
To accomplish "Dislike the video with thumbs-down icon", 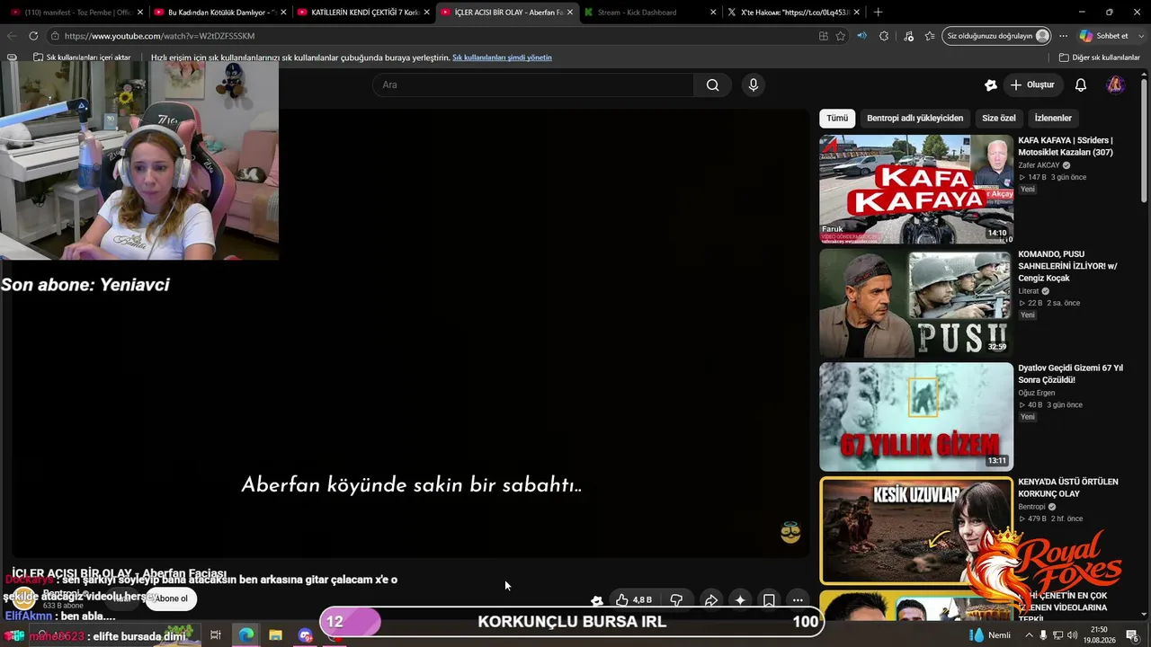I will pyautogui.click(x=677, y=599).
